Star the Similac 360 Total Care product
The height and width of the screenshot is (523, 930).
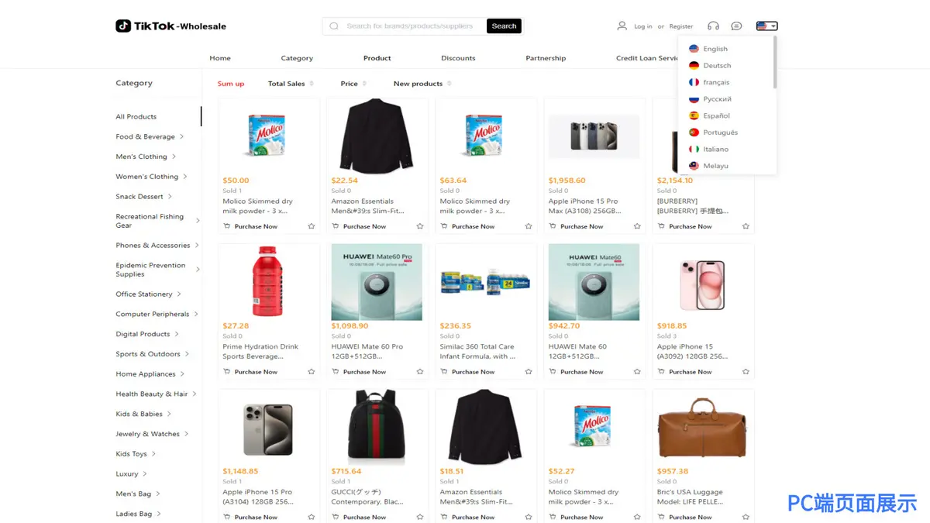(x=529, y=372)
